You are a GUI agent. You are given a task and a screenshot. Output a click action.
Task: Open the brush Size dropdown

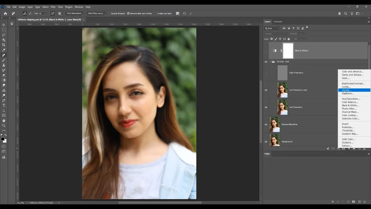click(x=46, y=13)
